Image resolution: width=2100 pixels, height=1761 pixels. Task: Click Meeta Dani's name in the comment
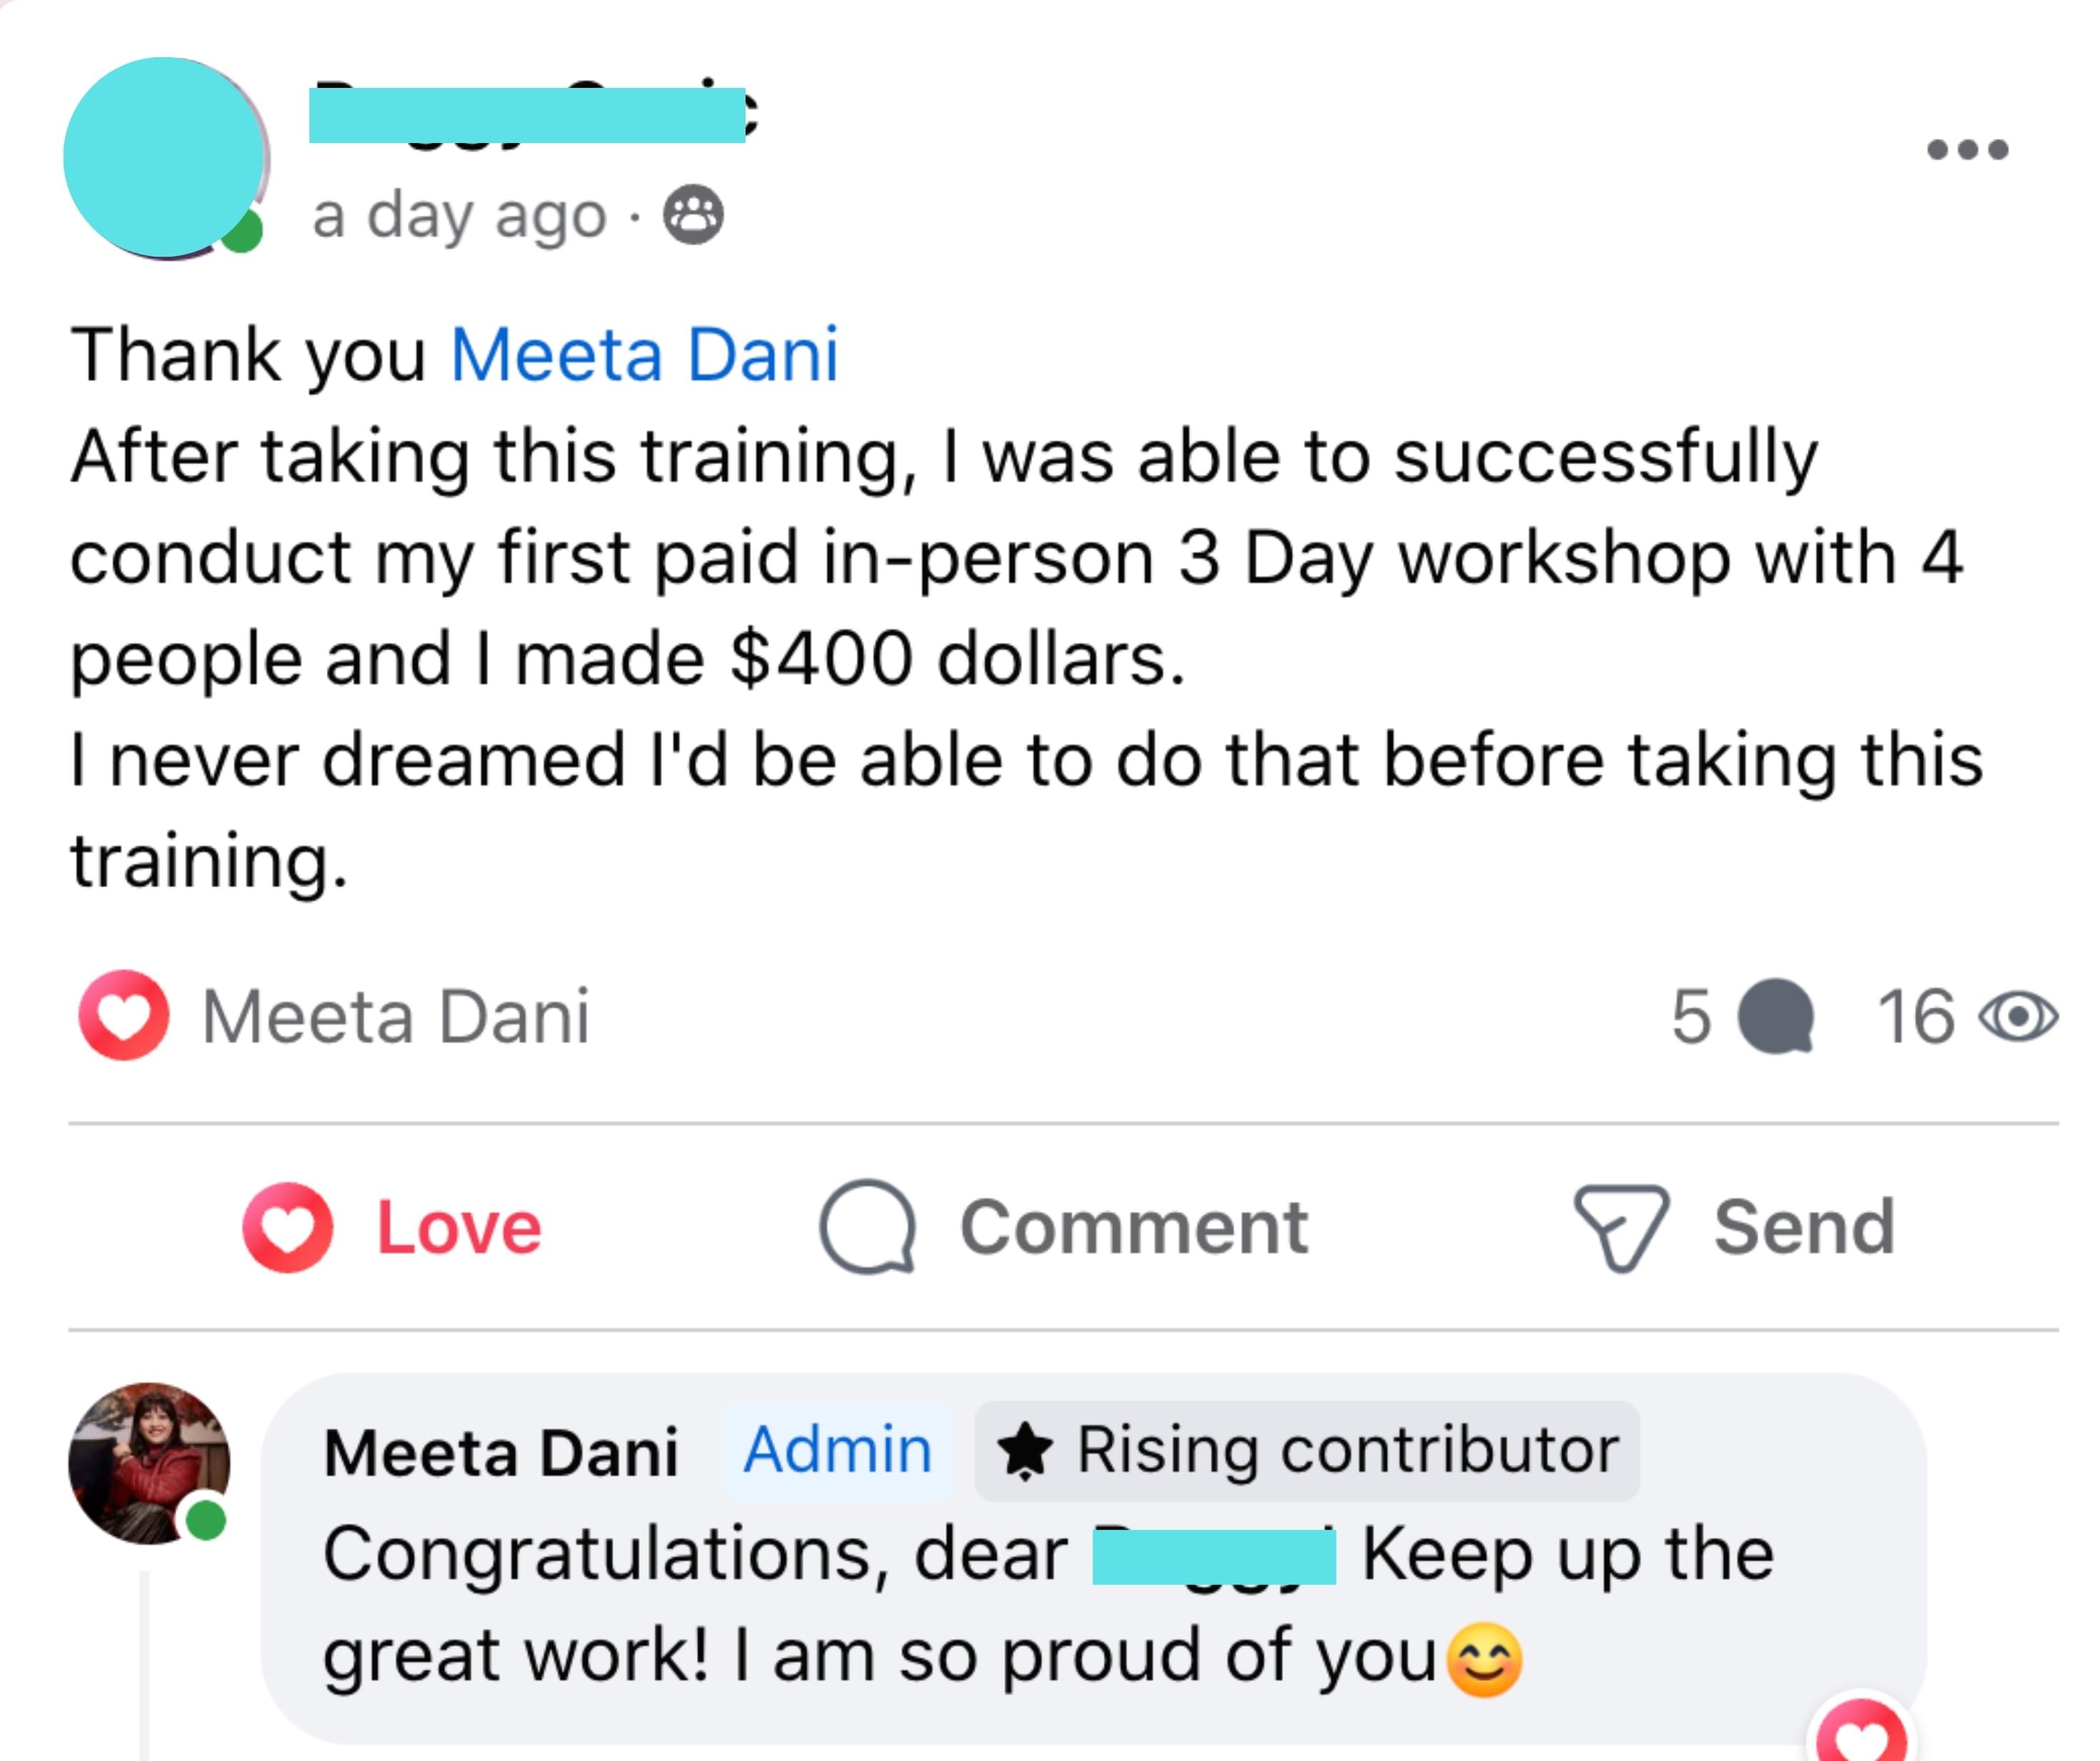click(x=501, y=1453)
